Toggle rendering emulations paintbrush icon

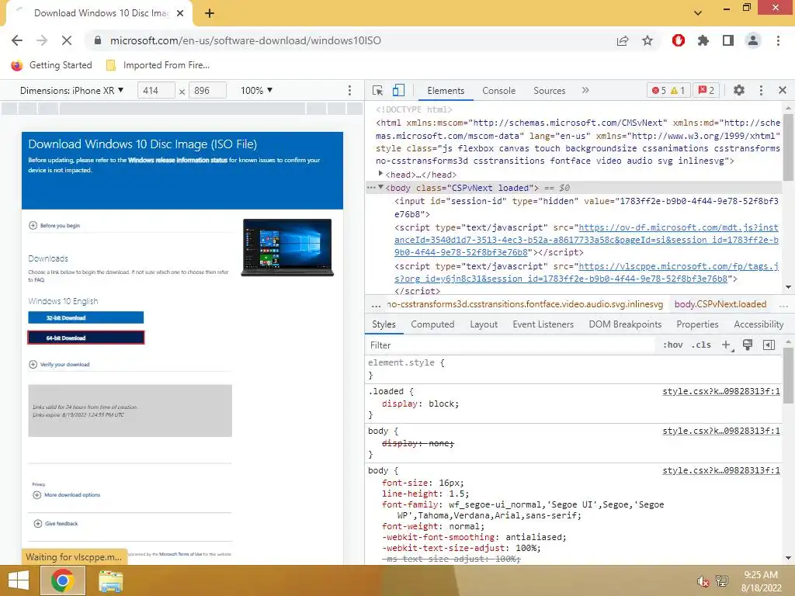[x=748, y=345]
